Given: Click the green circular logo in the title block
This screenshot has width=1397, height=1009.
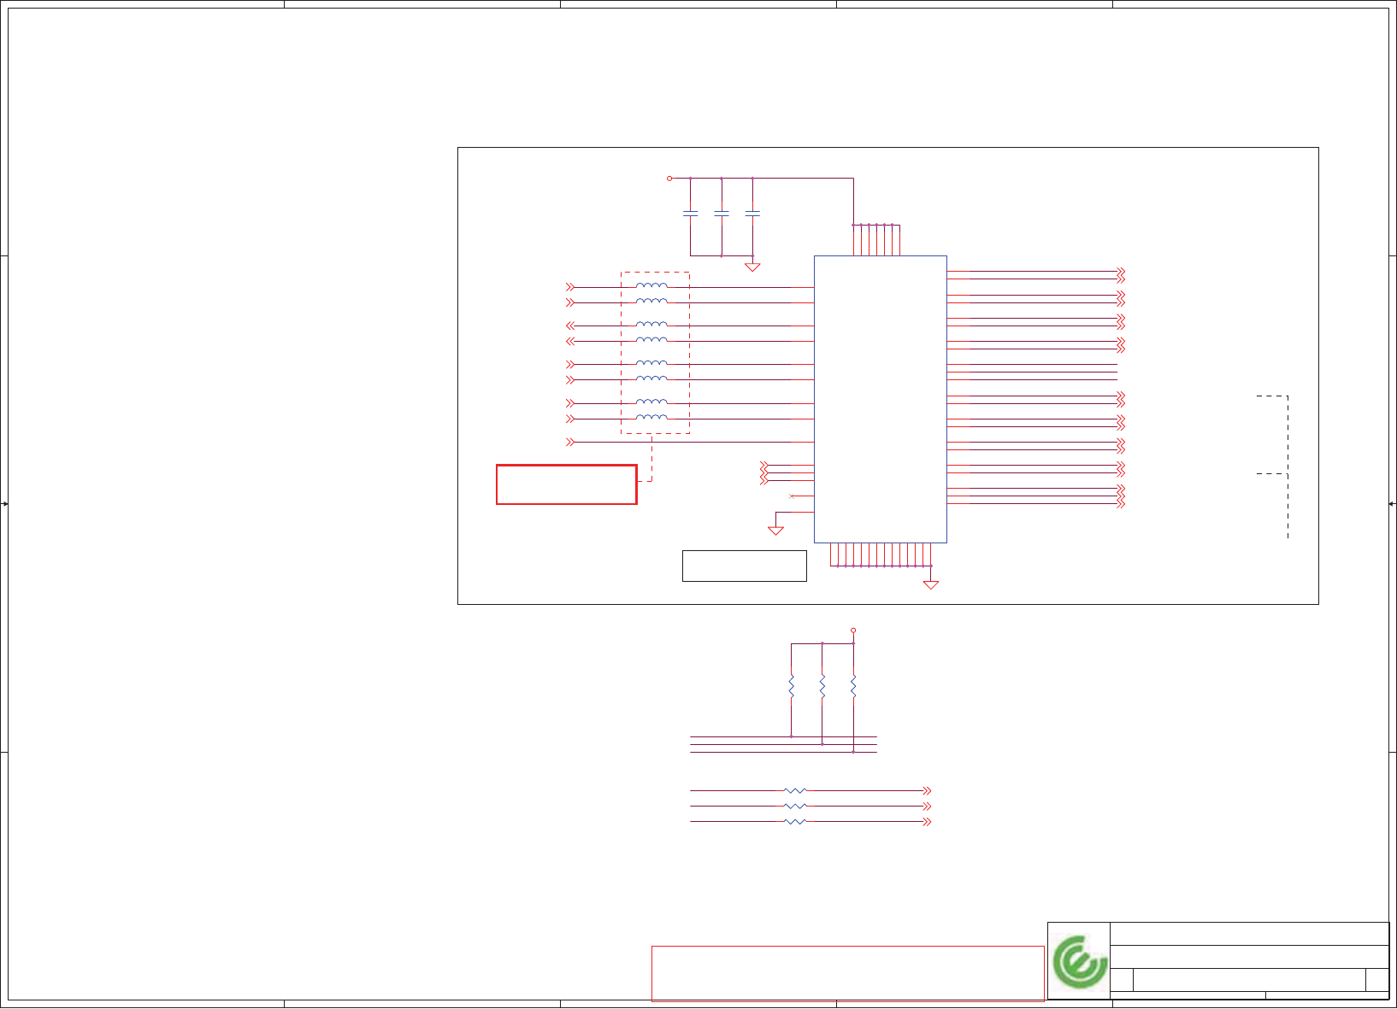Looking at the screenshot, I should (1079, 962).
